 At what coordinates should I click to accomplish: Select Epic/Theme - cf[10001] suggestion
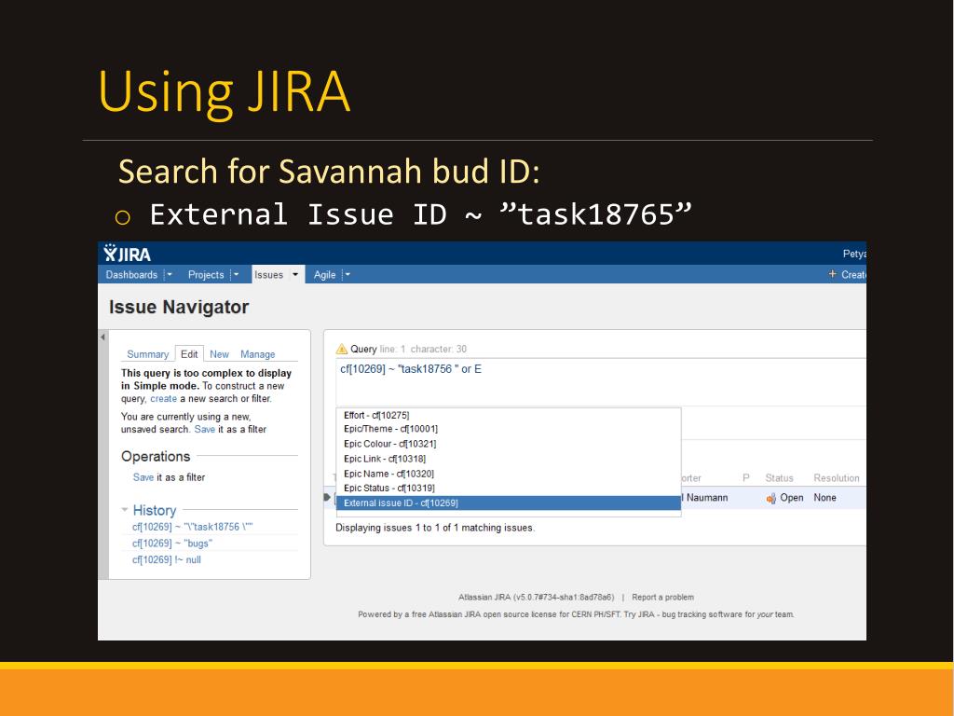508,429
